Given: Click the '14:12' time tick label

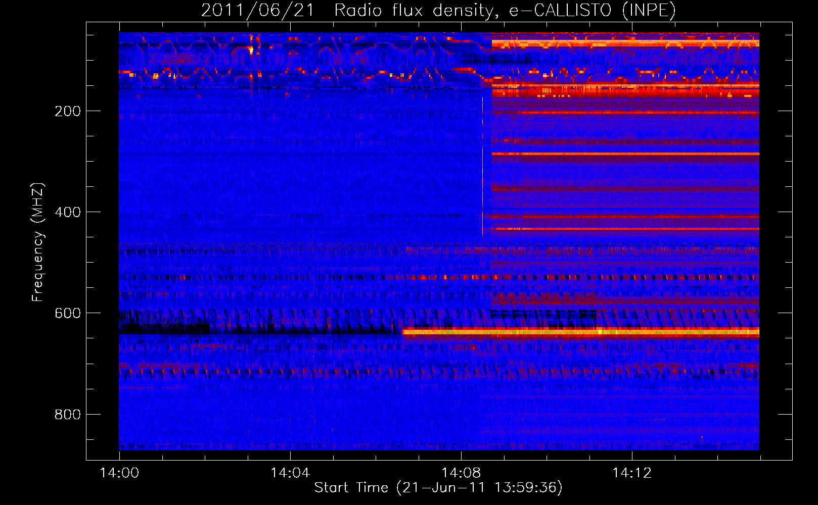Looking at the screenshot, I should pos(632,473).
